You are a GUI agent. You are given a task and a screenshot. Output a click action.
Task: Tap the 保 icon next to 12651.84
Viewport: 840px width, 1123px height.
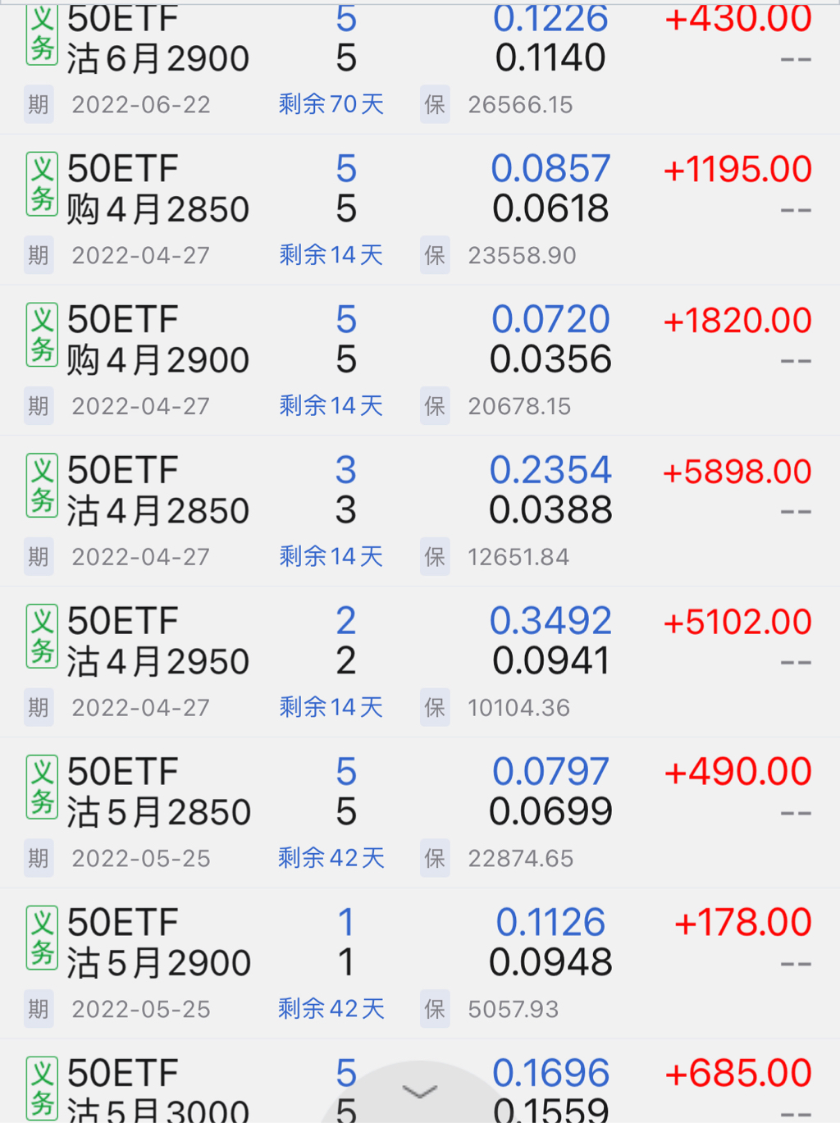pyautogui.click(x=435, y=557)
